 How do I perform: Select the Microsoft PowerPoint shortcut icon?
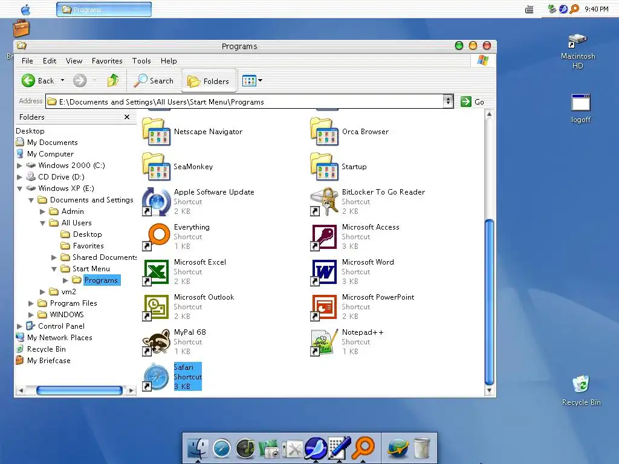325,306
